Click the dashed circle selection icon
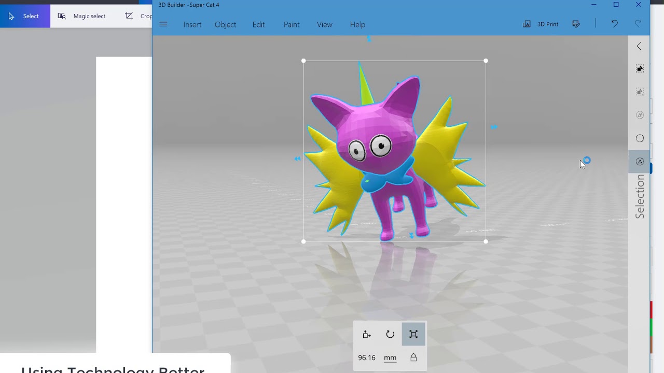Viewport: 664px width, 373px height. click(x=640, y=138)
